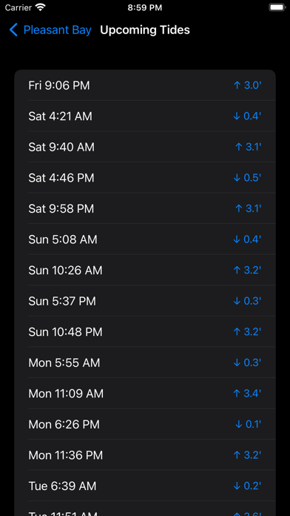Tap falling arrow beside Tue 6:39 AM
Viewport: 290px width, 516px height.
tap(237, 486)
